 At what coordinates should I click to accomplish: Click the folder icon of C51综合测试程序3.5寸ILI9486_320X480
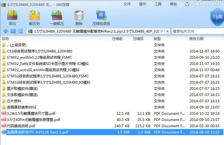(4, 51)
